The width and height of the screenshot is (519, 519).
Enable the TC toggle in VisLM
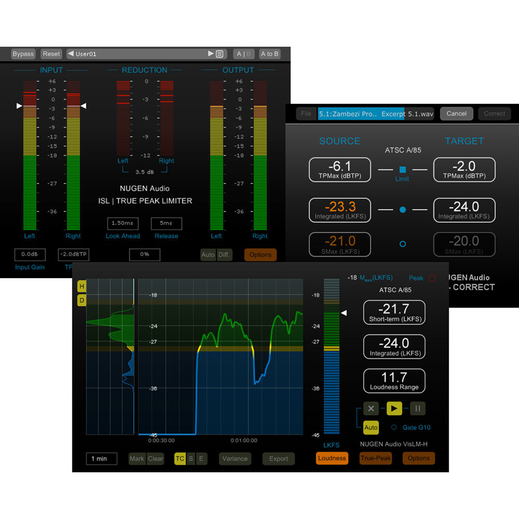tap(180, 459)
